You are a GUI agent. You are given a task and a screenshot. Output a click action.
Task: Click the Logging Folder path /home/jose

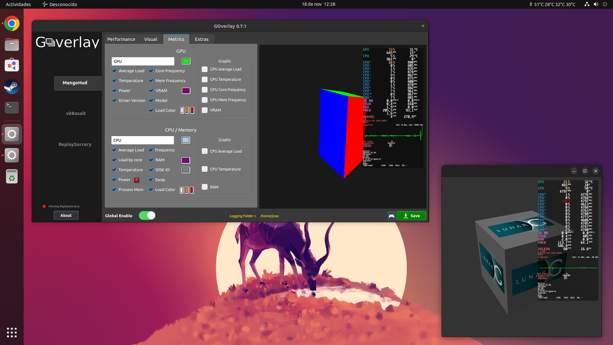pos(270,216)
